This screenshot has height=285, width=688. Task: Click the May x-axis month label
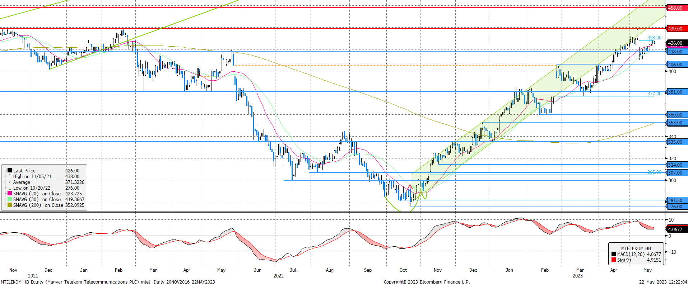tap(647, 270)
